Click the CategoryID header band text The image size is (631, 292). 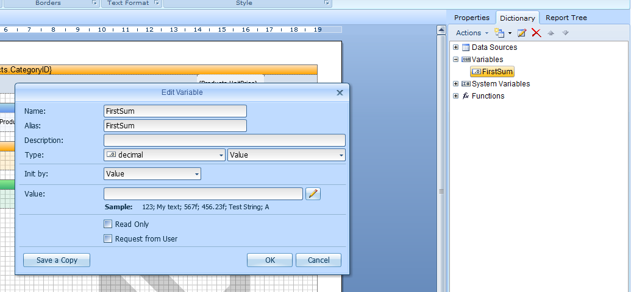[x=26, y=70]
